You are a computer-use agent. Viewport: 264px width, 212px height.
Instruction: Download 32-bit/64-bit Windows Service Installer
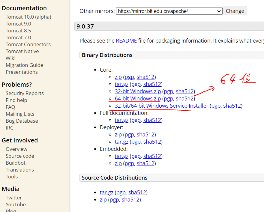tap(161, 106)
